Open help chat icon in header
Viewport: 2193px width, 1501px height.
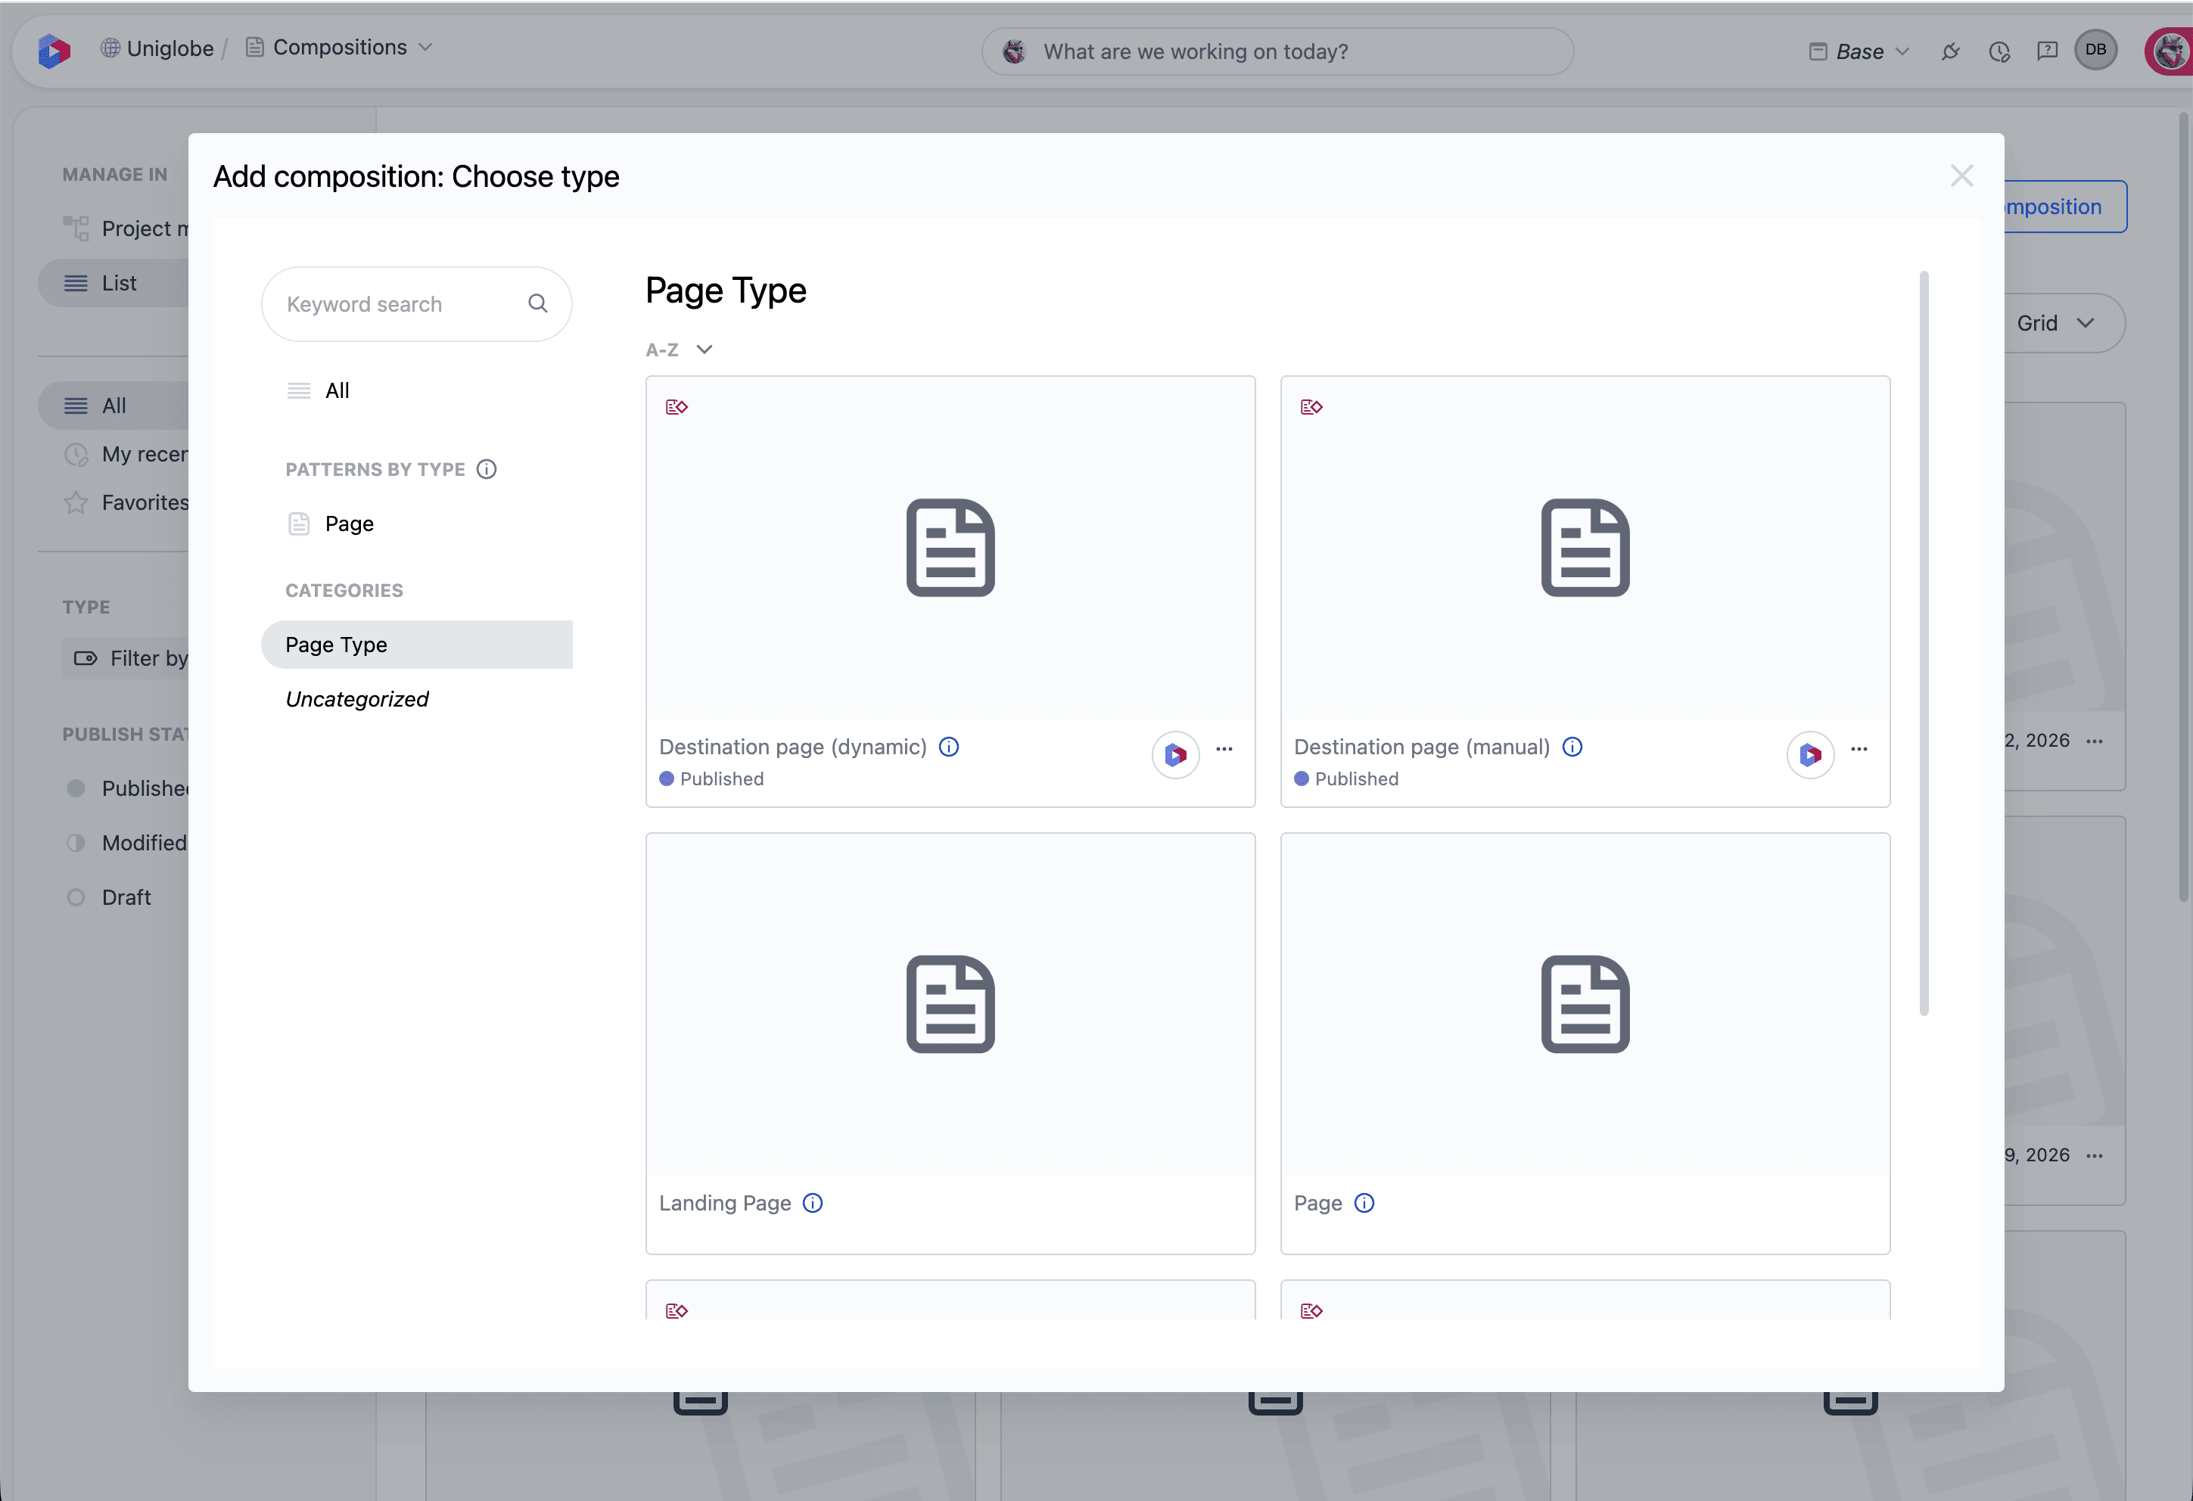tap(2048, 51)
